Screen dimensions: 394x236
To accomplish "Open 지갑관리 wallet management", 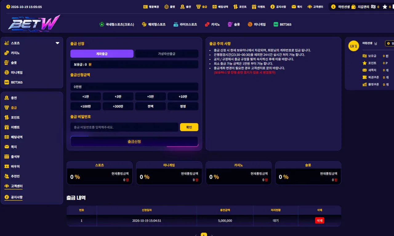I will (x=360, y=7).
